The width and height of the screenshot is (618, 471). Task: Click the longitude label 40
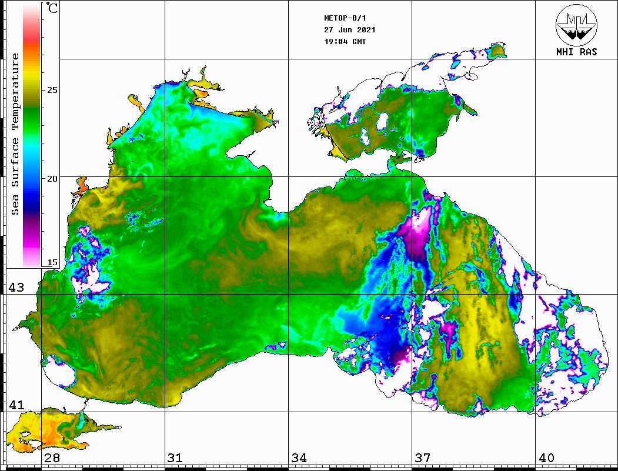[x=546, y=458]
